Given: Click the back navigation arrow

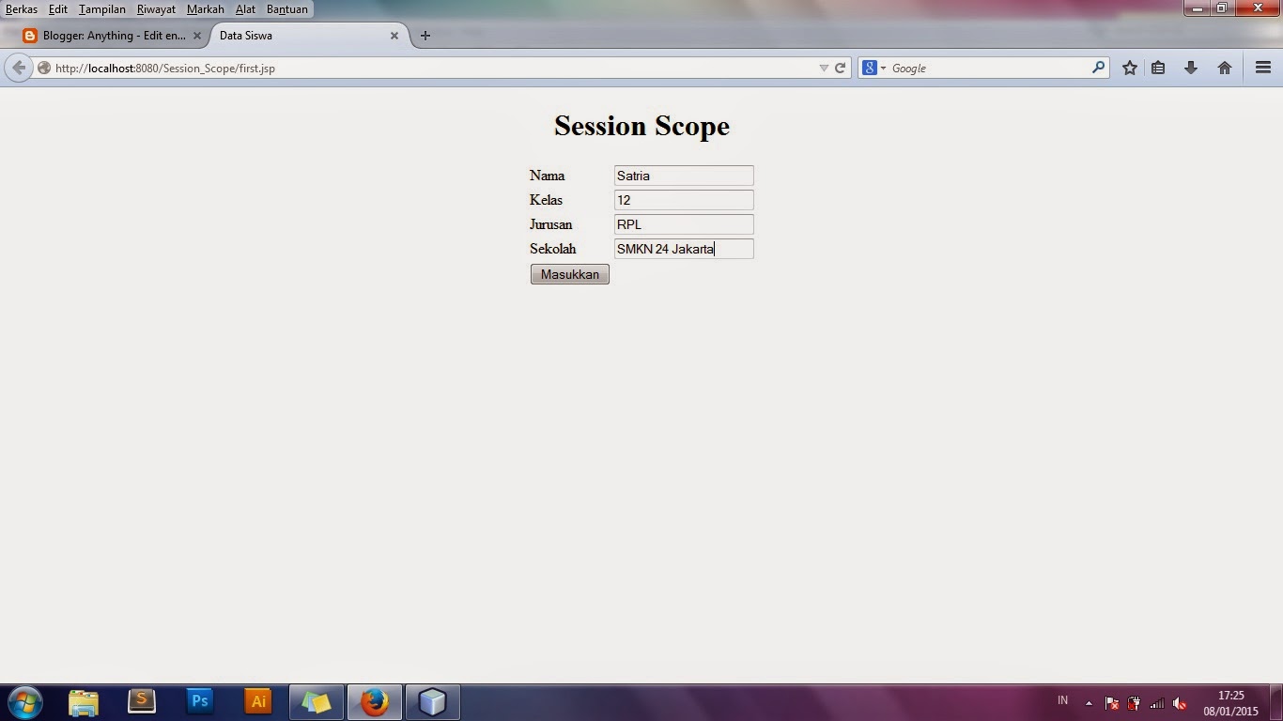Looking at the screenshot, I should 18,68.
